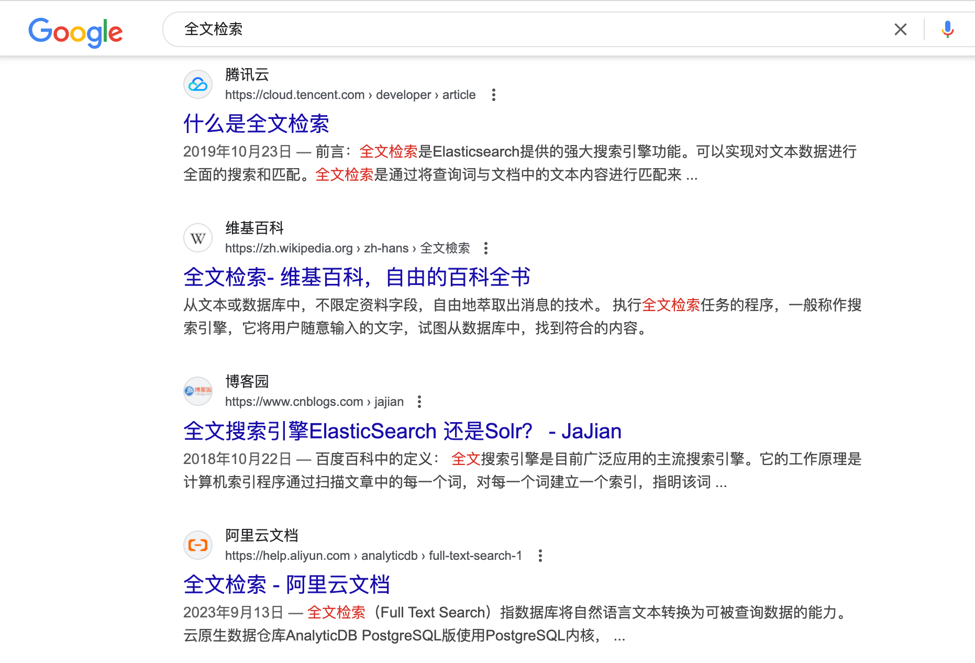The image size is (975, 663).
Task: Open the three-dot menu for the Tencent result
Action: pos(493,95)
